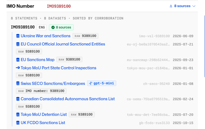
Task: Click the date 2026-02-24
Action: click(183, 99)
